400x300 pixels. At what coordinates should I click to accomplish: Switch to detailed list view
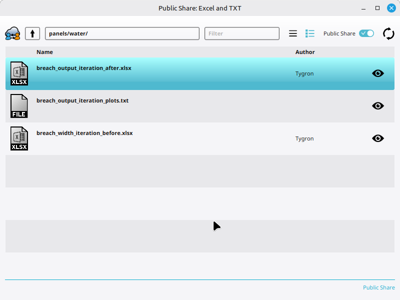tap(310, 33)
